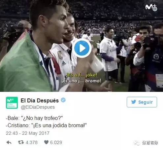This screenshot has width=163, height=150.
Task: Click the WeChat logo watermark
Action: point(137,143)
